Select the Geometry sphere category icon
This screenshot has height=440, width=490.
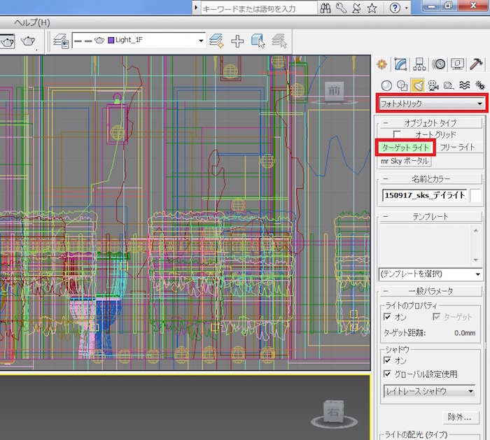[385, 85]
